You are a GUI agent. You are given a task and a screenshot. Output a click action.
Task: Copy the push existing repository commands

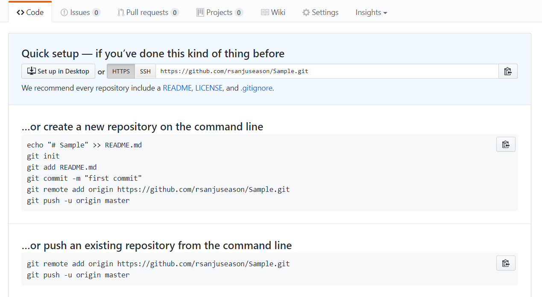coord(506,263)
